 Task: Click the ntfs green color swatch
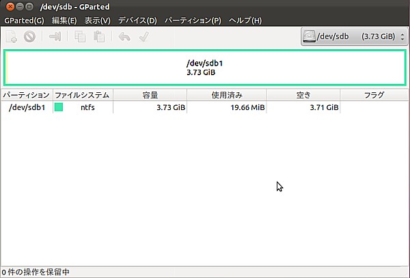[59, 107]
